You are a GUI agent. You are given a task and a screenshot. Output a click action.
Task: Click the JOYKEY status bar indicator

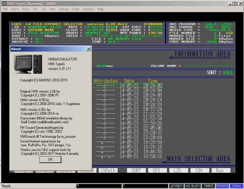[176, 186]
